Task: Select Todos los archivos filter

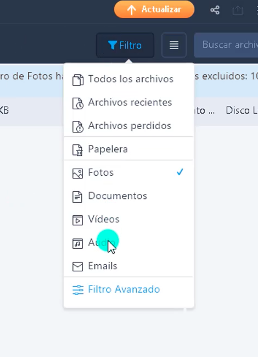Action: tap(129, 79)
